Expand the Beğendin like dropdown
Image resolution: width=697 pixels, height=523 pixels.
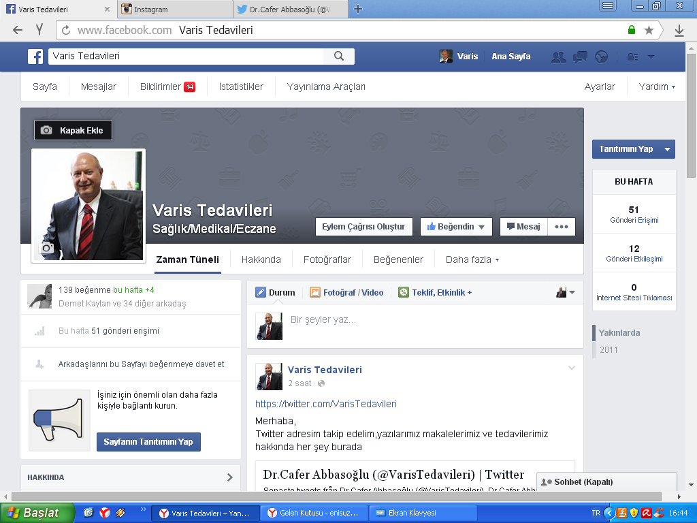(455, 226)
